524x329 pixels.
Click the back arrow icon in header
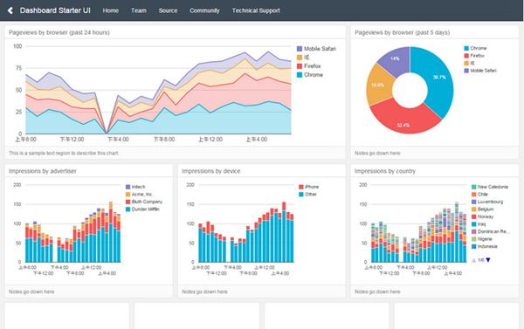tap(10, 10)
